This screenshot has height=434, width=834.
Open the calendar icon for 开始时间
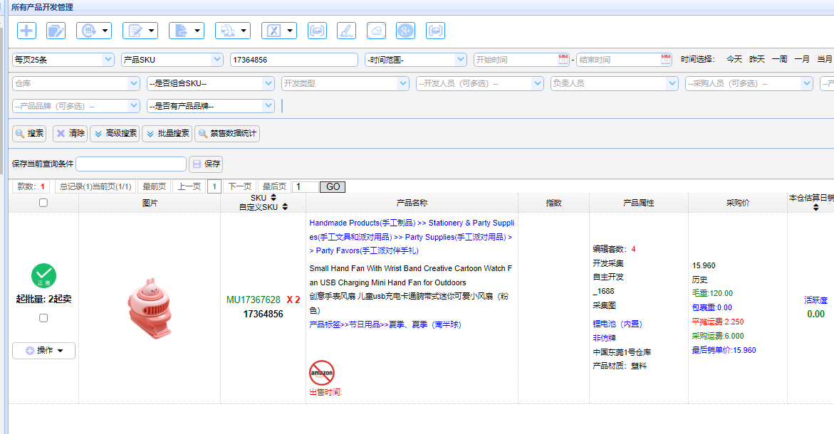coord(563,60)
